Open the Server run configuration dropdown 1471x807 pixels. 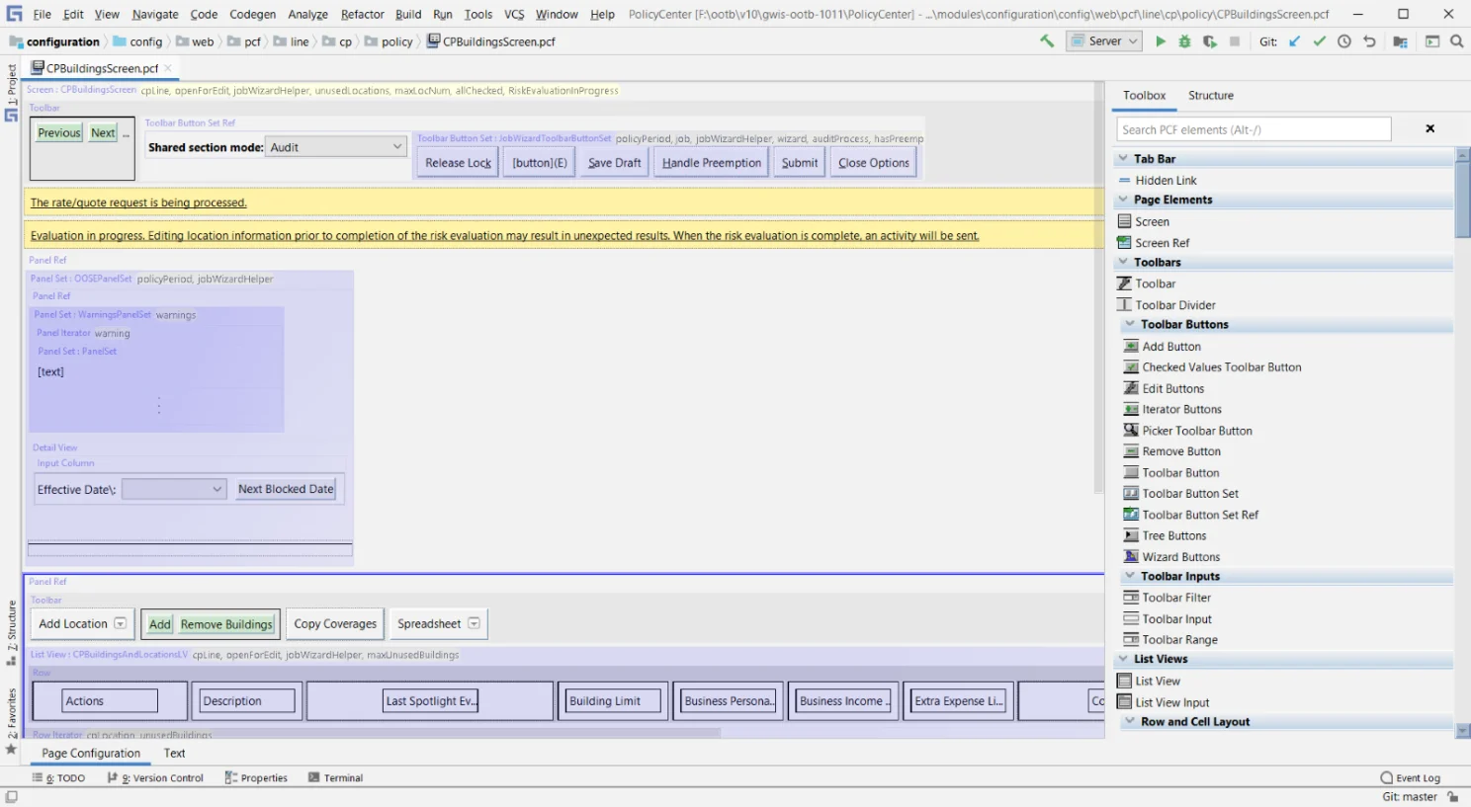pyautogui.click(x=1105, y=41)
